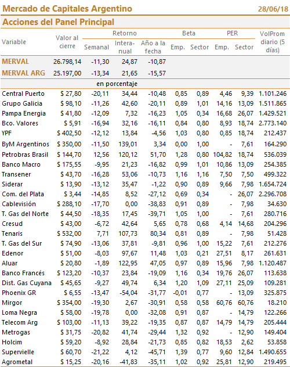Viewport: 290px width, 367px height.
Task: Click the Valor al cierre header
Action: tap(67, 42)
